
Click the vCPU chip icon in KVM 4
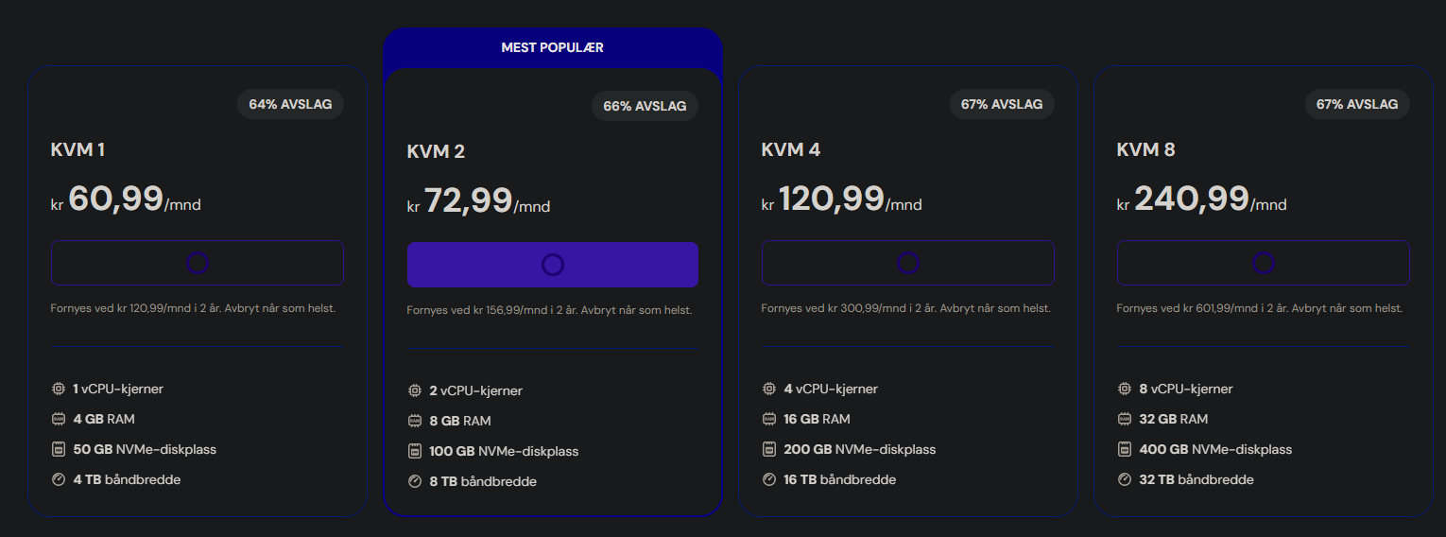768,389
